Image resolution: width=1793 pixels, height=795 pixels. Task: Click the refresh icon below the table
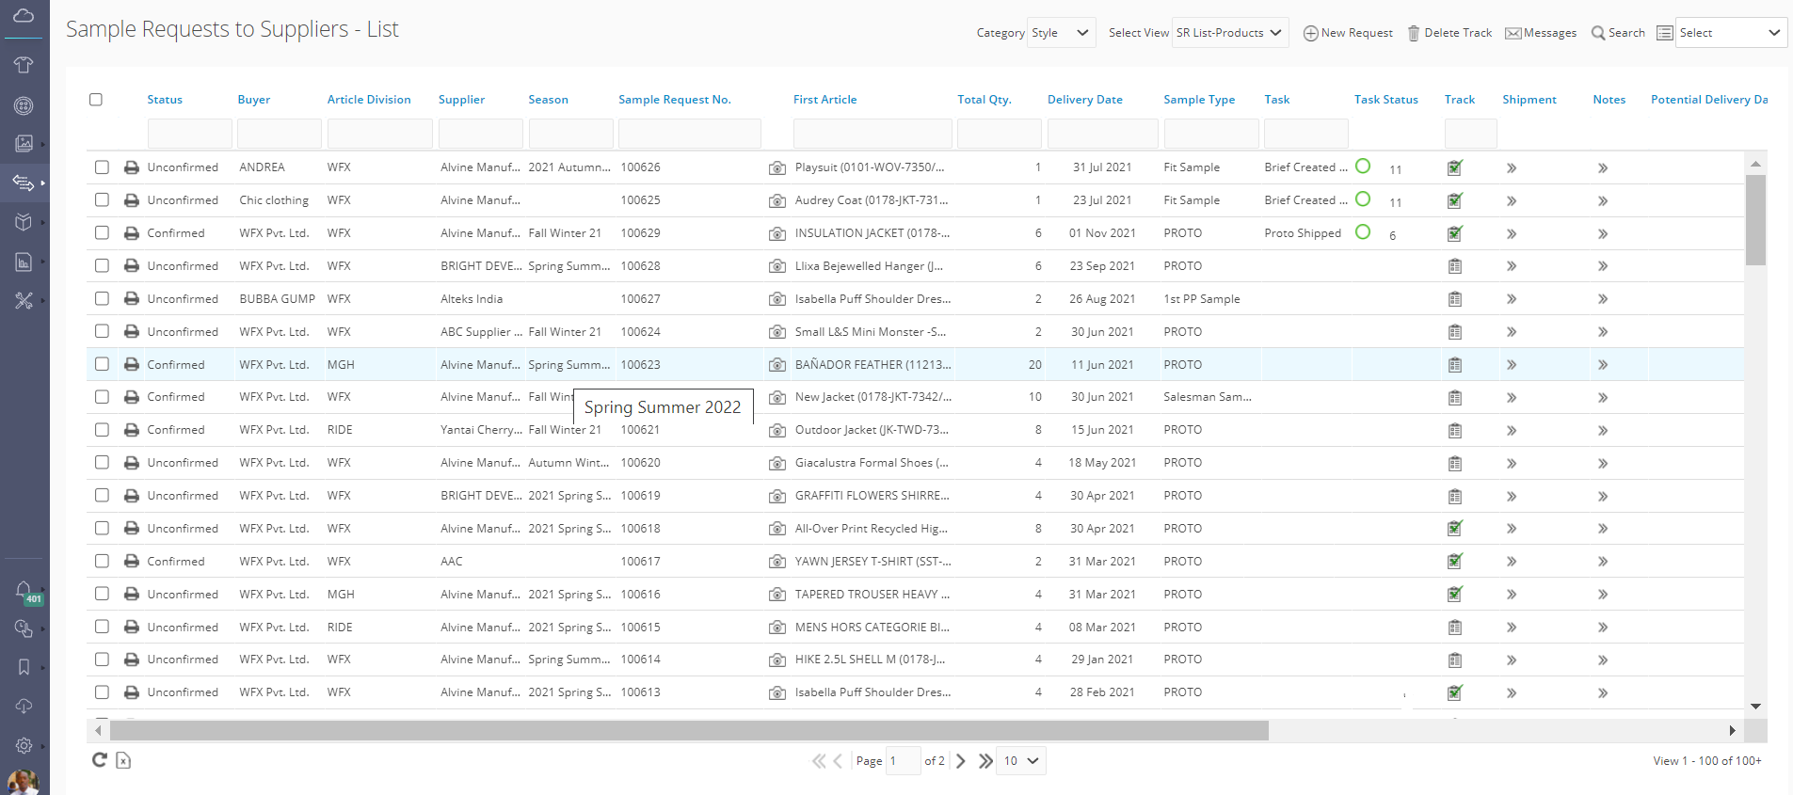99,760
